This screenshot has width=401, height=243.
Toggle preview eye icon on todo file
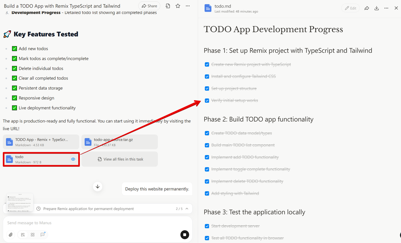coord(73,159)
